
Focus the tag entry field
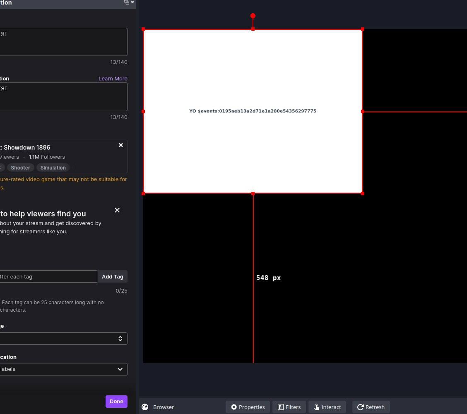click(x=48, y=276)
